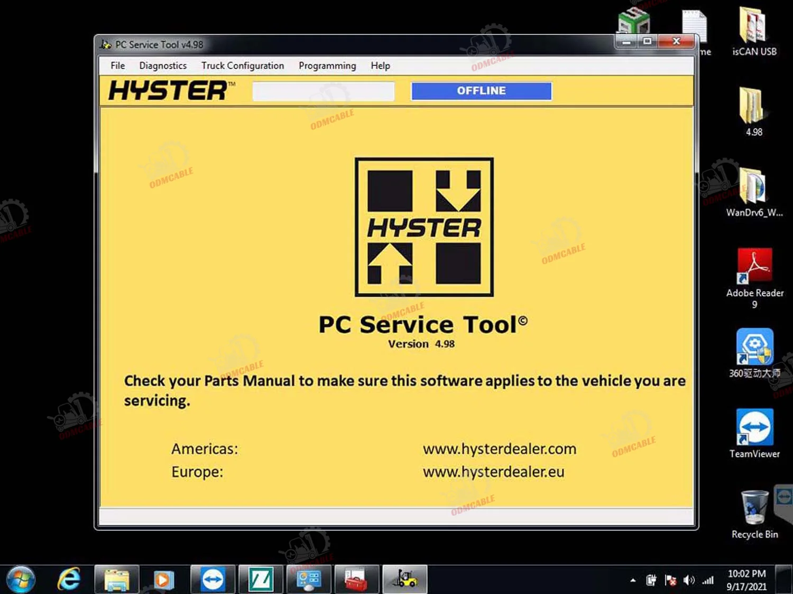
Task: Click the red toolbox taskbar icon
Action: click(x=356, y=579)
